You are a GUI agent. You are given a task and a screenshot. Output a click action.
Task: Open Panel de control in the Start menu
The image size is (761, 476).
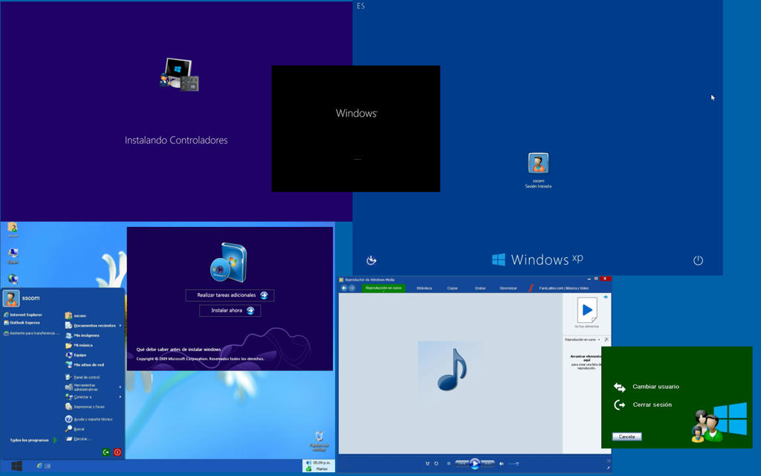82,377
